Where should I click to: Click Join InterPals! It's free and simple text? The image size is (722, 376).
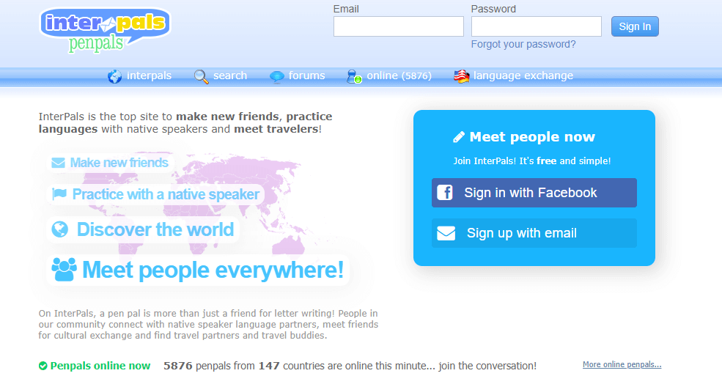532,161
